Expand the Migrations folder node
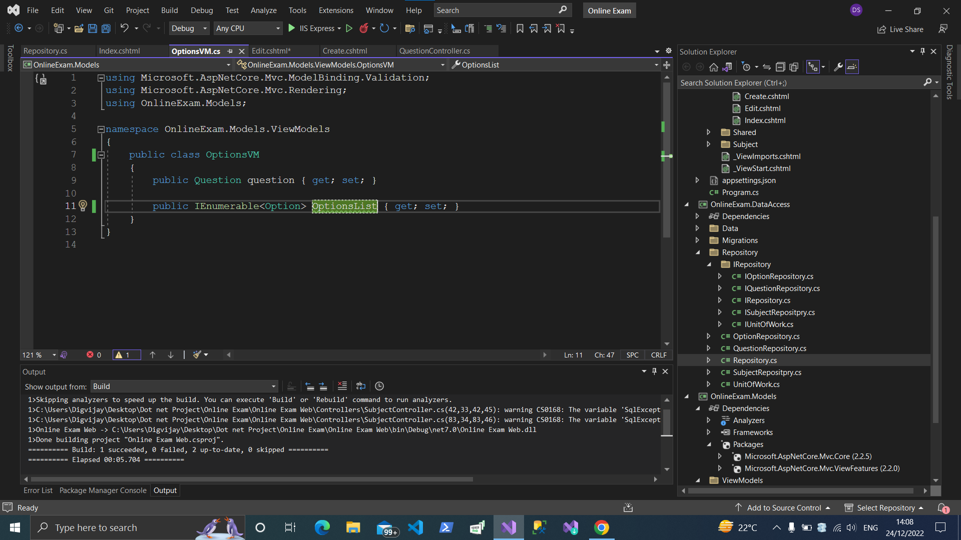Screen dimensions: 961x540 click(697, 240)
